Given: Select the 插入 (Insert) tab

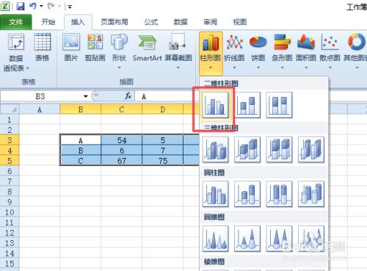Looking at the screenshot, I should (78, 22).
